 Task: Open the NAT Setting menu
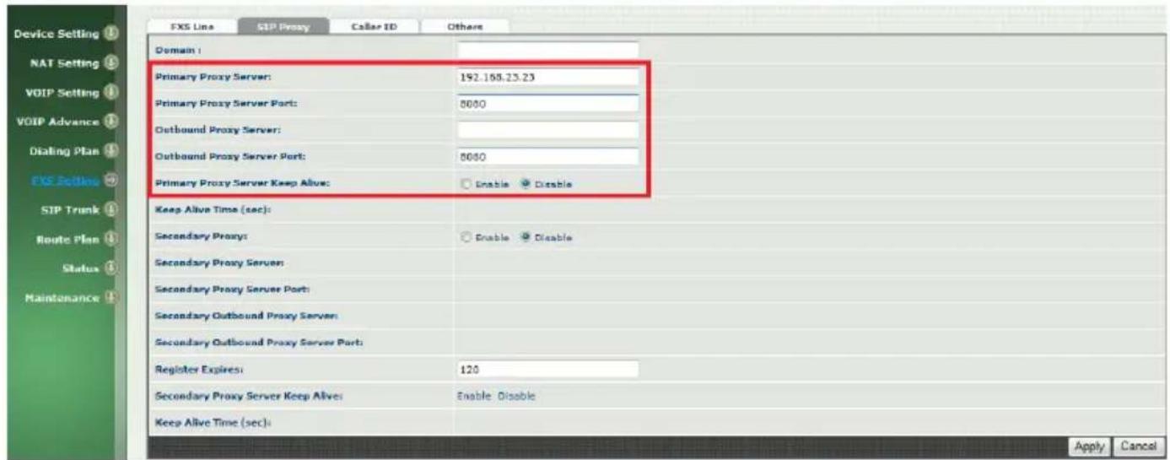click(x=65, y=63)
